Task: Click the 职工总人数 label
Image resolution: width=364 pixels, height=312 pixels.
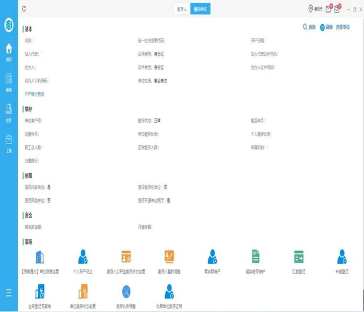Action: coord(34,147)
